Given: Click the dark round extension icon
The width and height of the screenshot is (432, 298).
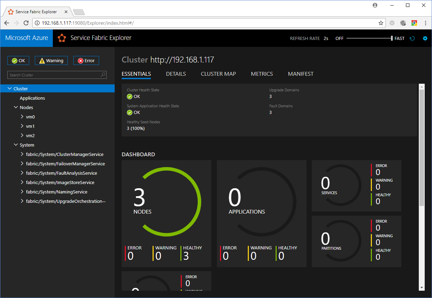Looking at the screenshot, I should point(403,23).
